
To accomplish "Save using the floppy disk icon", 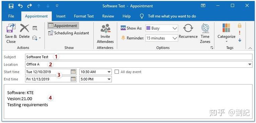I will pos(11,6).
